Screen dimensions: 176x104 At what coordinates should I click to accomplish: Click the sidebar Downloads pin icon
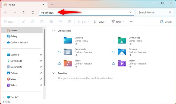pyautogui.click(x=41, y=61)
